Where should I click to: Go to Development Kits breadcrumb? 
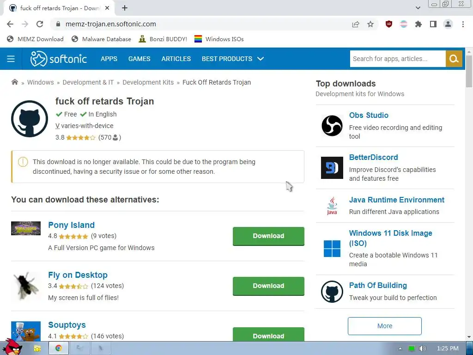[148, 82]
